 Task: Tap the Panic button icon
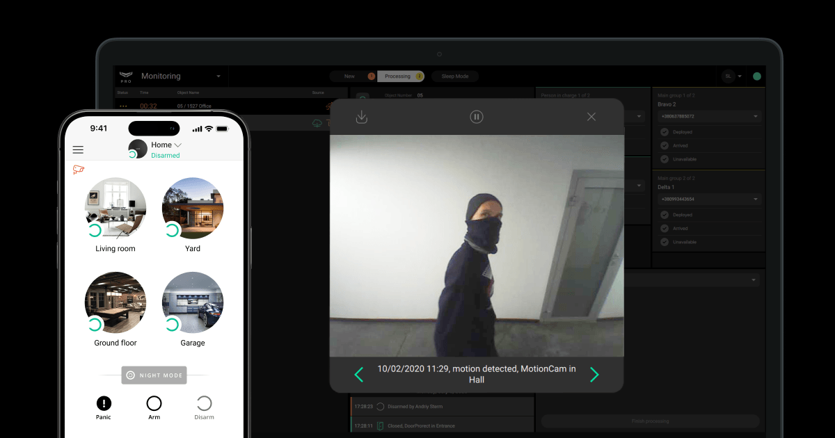[x=104, y=403]
